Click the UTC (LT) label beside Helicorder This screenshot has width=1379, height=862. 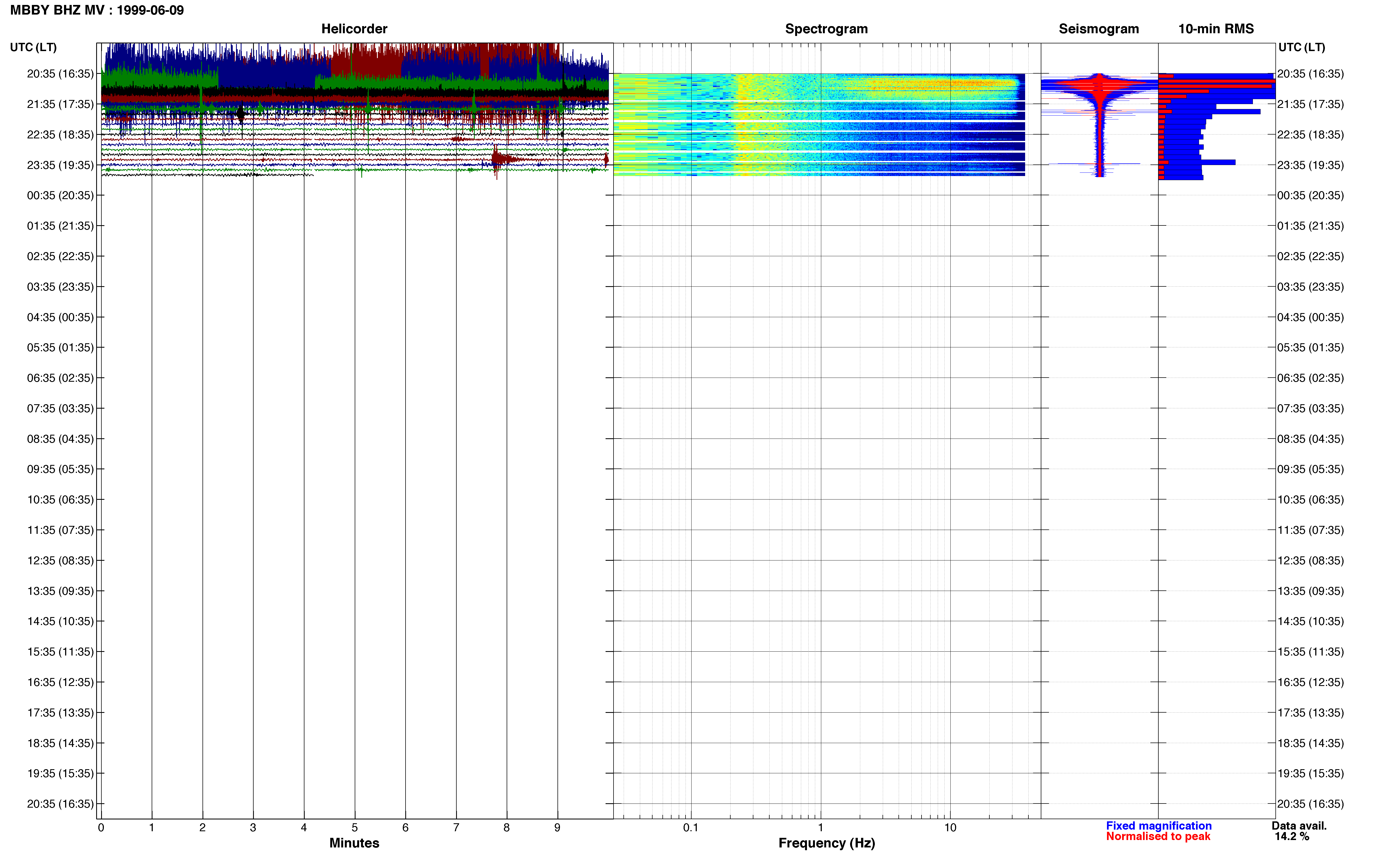click(x=34, y=47)
